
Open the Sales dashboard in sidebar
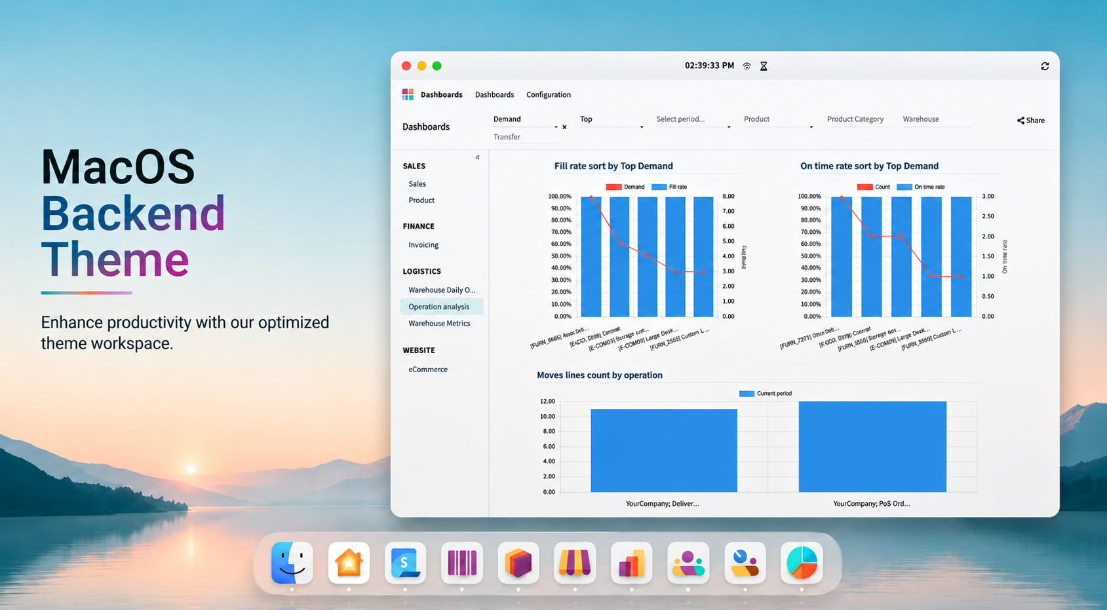418,184
